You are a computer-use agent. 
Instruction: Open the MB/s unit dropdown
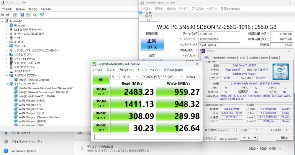click(x=193, y=77)
